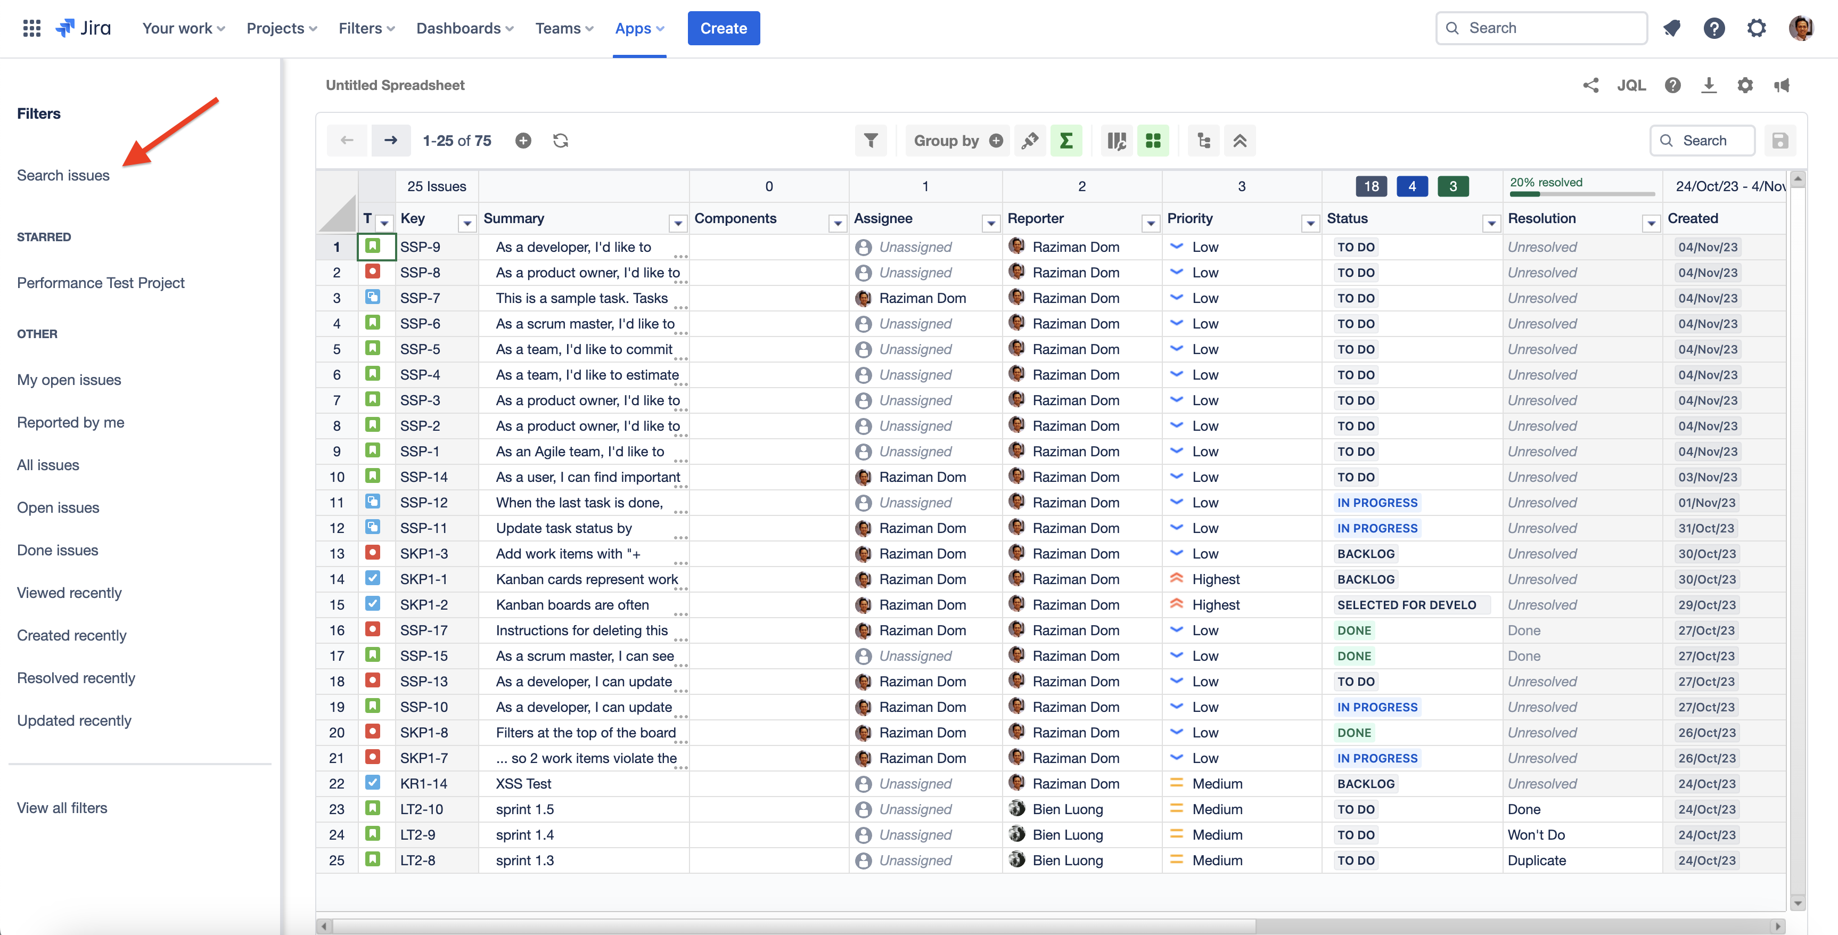Image resolution: width=1838 pixels, height=935 pixels.
Task: Open the Priority column filter dropdown
Action: pyautogui.click(x=1310, y=224)
